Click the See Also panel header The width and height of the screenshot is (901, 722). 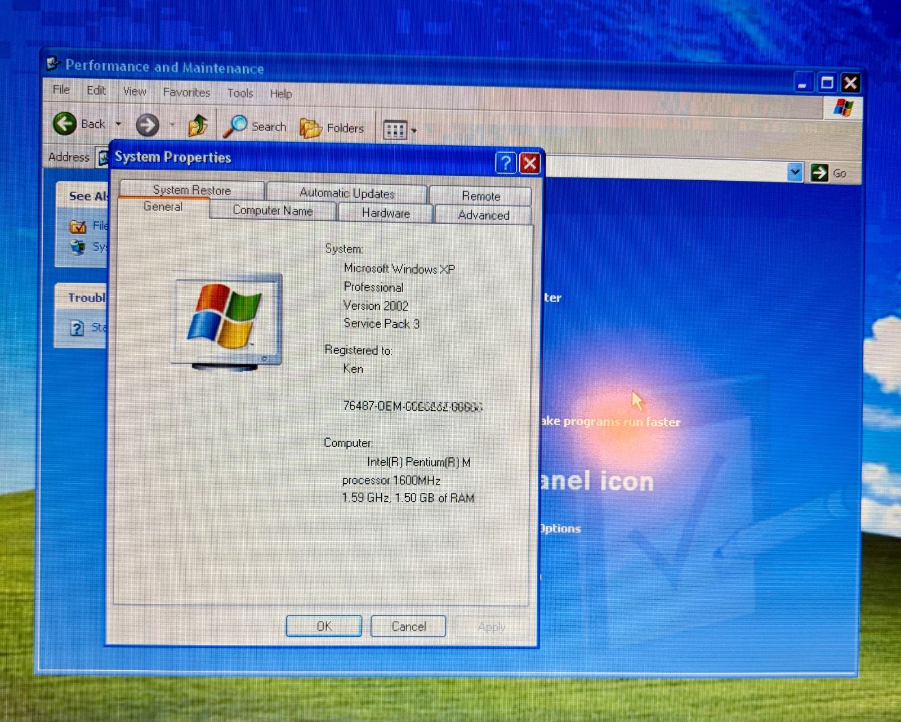click(x=83, y=195)
